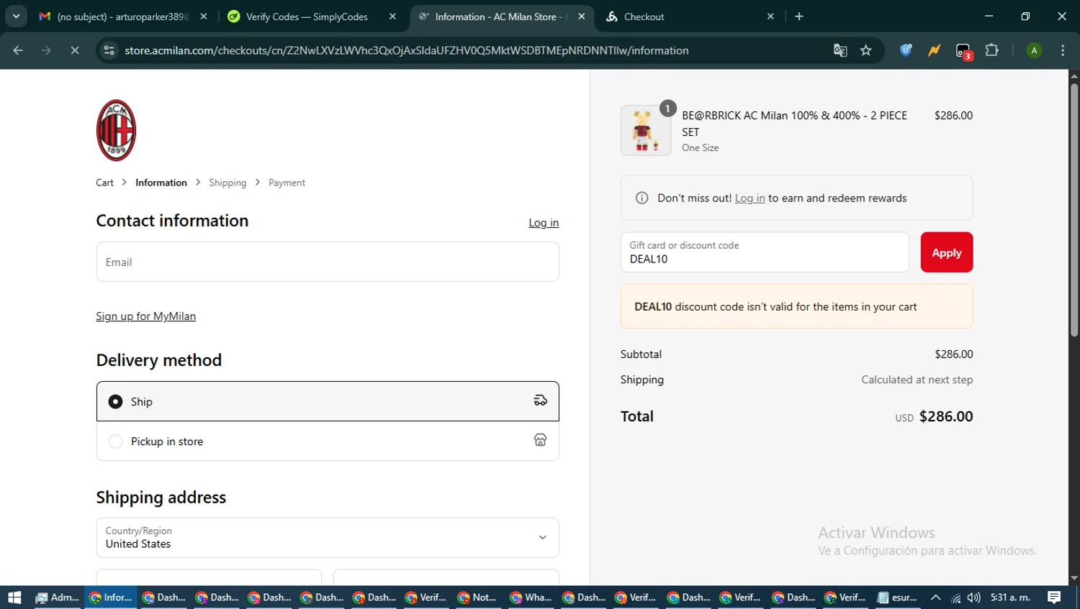Switch to Not... Chrome taskbar window
Image resolution: width=1080 pixels, height=609 pixels.
tap(478, 597)
